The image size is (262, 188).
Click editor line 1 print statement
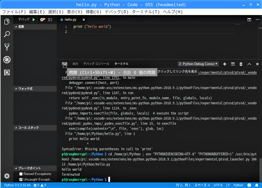(92, 27)
